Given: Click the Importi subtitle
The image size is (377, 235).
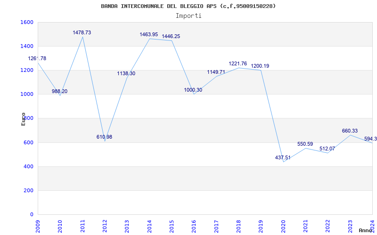Looking at the screenshot, I should click(x=188, y=16).
